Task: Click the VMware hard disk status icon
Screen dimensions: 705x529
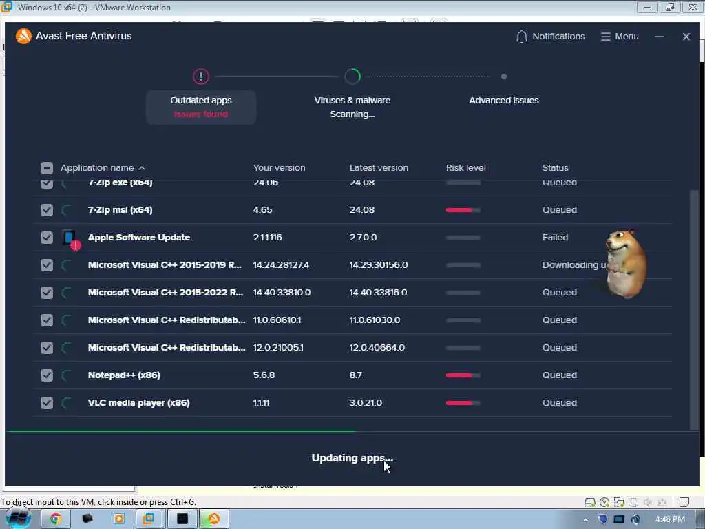Action: pyautogui.click(x=589, y=502)
